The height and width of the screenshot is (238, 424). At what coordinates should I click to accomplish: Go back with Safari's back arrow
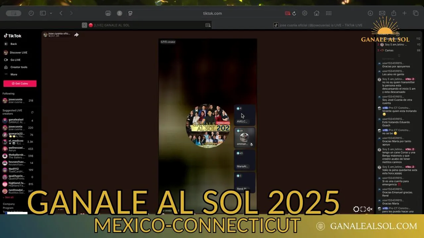pos(61,13)
